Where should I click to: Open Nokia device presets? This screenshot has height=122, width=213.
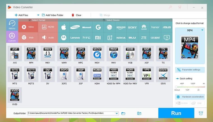pyautogui.click(x=121, y=37)
